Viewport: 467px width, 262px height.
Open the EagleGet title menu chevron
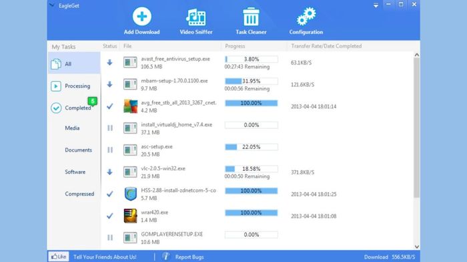coord(52,5)
